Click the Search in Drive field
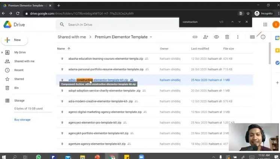The width and height of the screenshot is (280, 159). coord(117,25)
